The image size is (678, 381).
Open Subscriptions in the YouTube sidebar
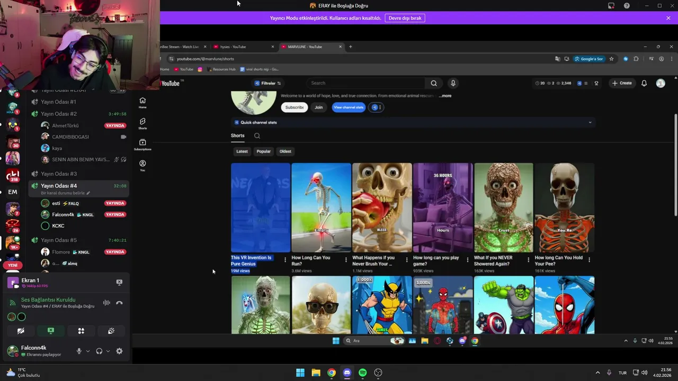point(142,144)
